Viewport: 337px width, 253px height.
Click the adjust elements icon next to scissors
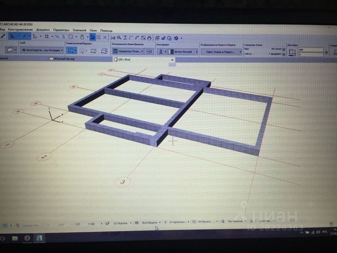(119, 38)
